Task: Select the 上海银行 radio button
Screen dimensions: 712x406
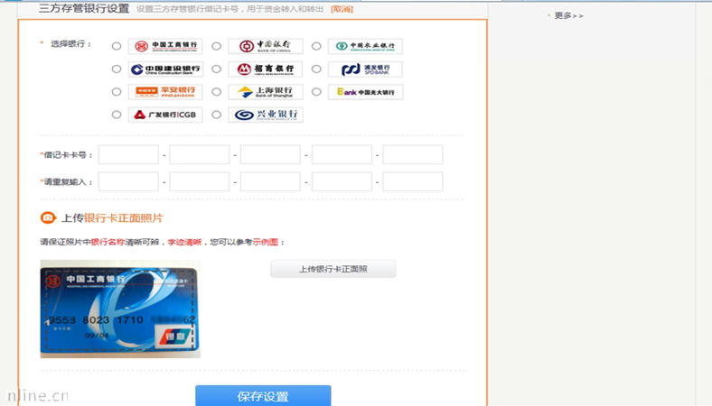Action: (217, 92)
